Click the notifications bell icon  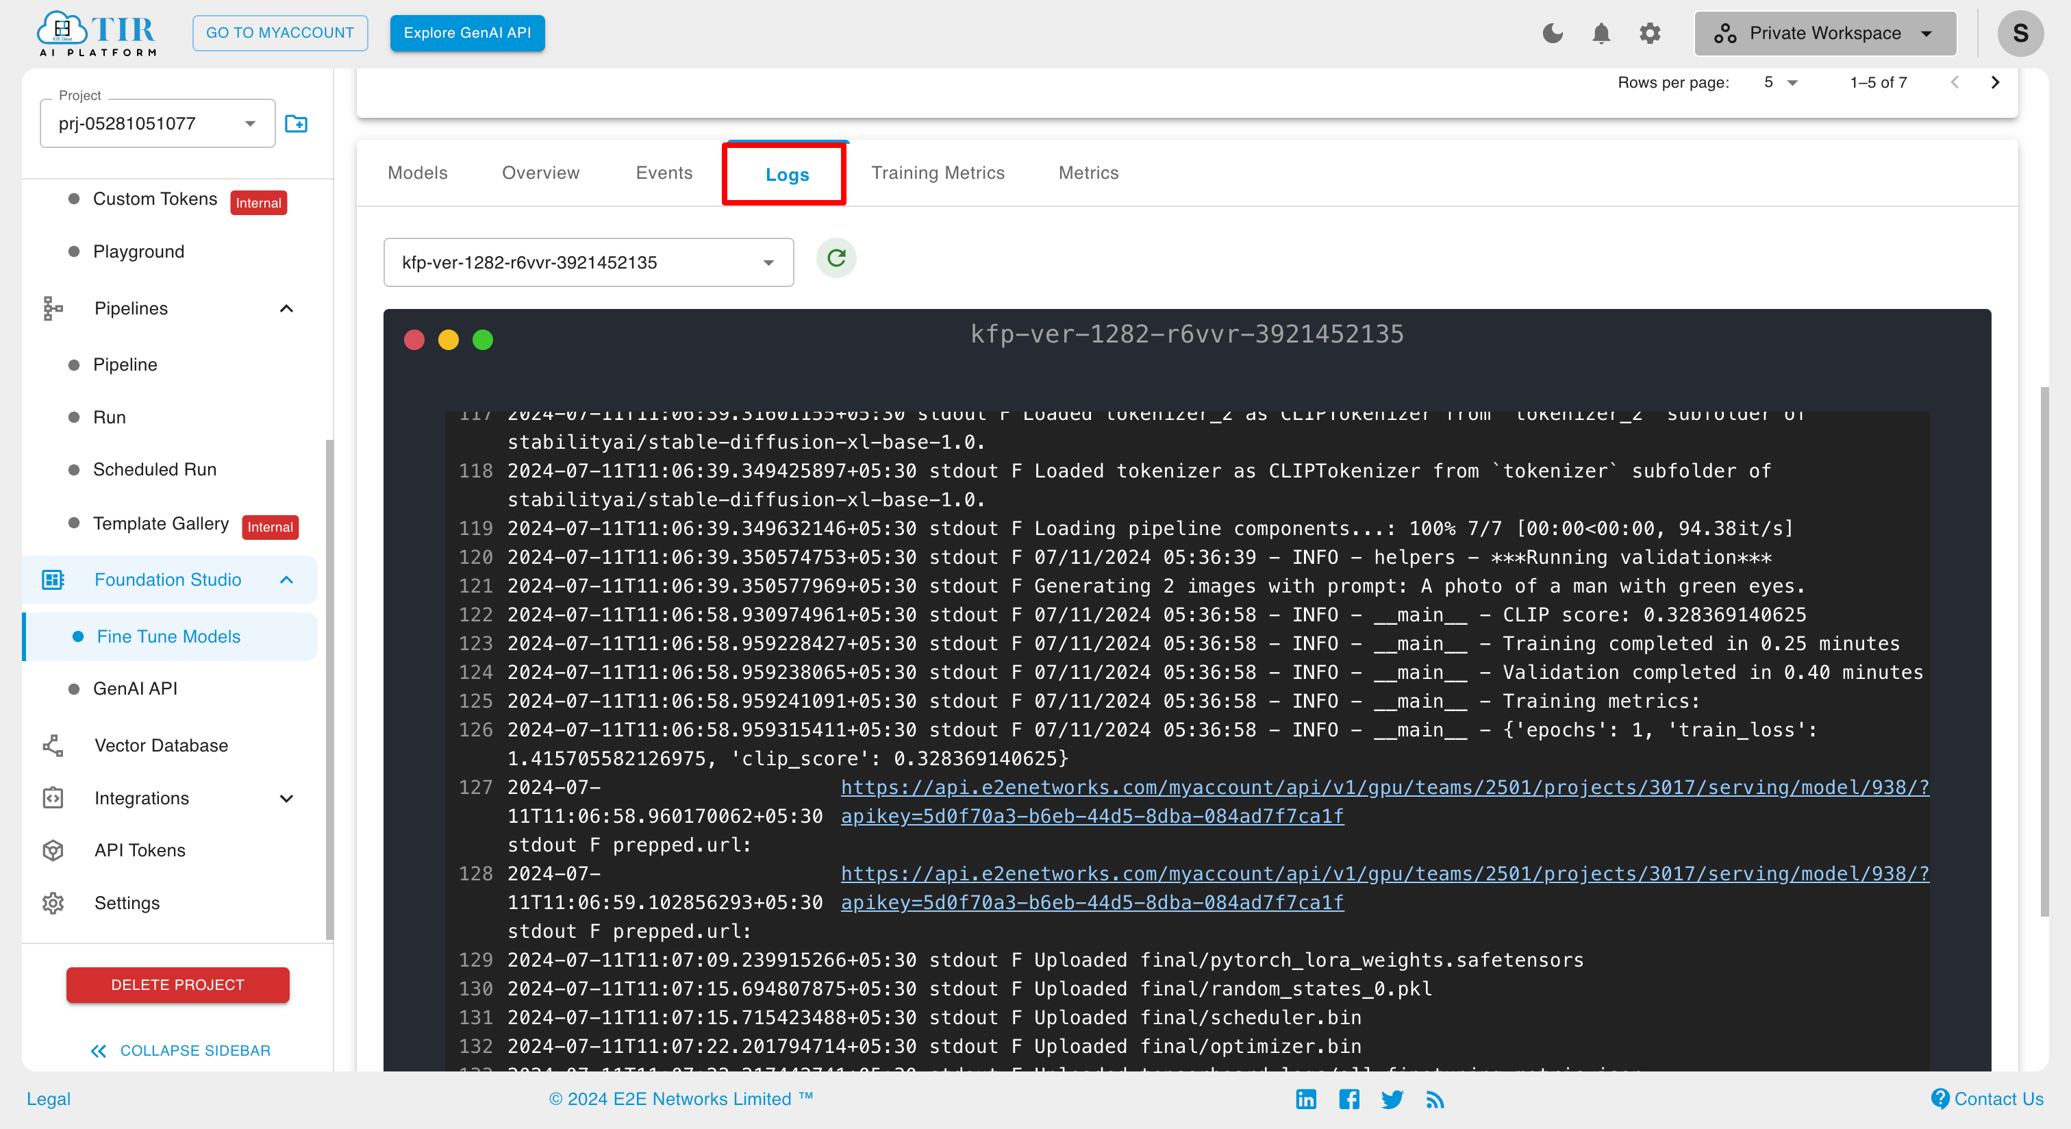tap(1601, 31)
